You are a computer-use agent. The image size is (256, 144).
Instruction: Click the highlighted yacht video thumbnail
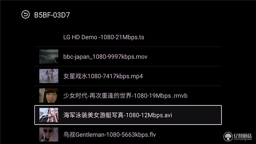[49, 115]
